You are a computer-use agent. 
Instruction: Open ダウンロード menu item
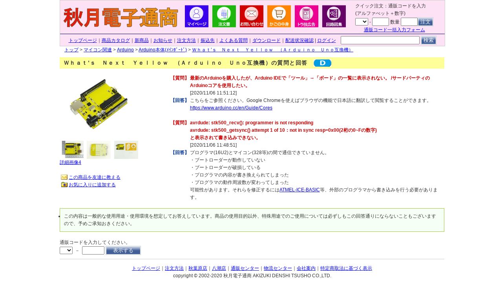coord(267,40)
